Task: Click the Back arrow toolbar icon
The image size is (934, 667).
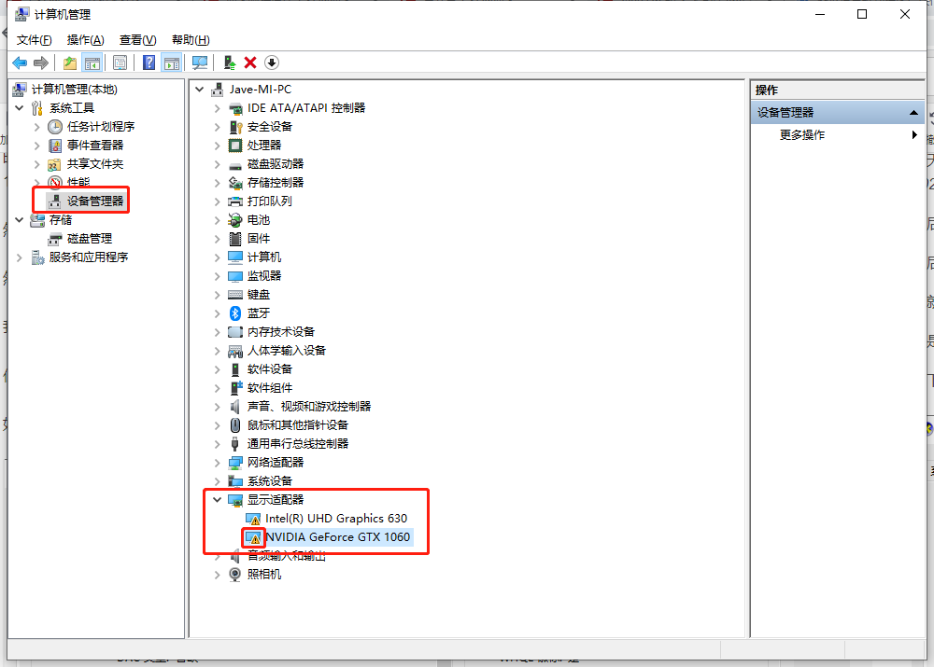Action: pos(20,63)
